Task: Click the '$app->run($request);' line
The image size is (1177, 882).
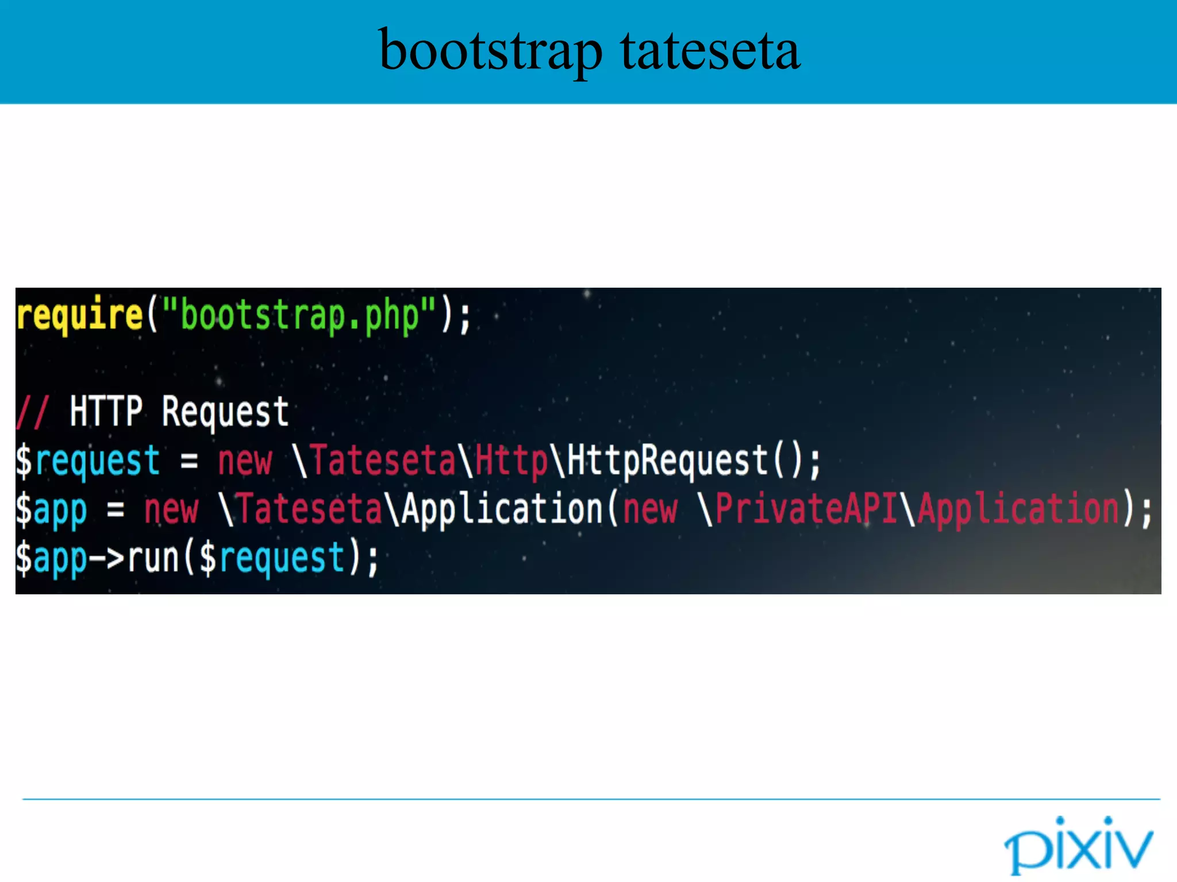Action: click(197, 558)
